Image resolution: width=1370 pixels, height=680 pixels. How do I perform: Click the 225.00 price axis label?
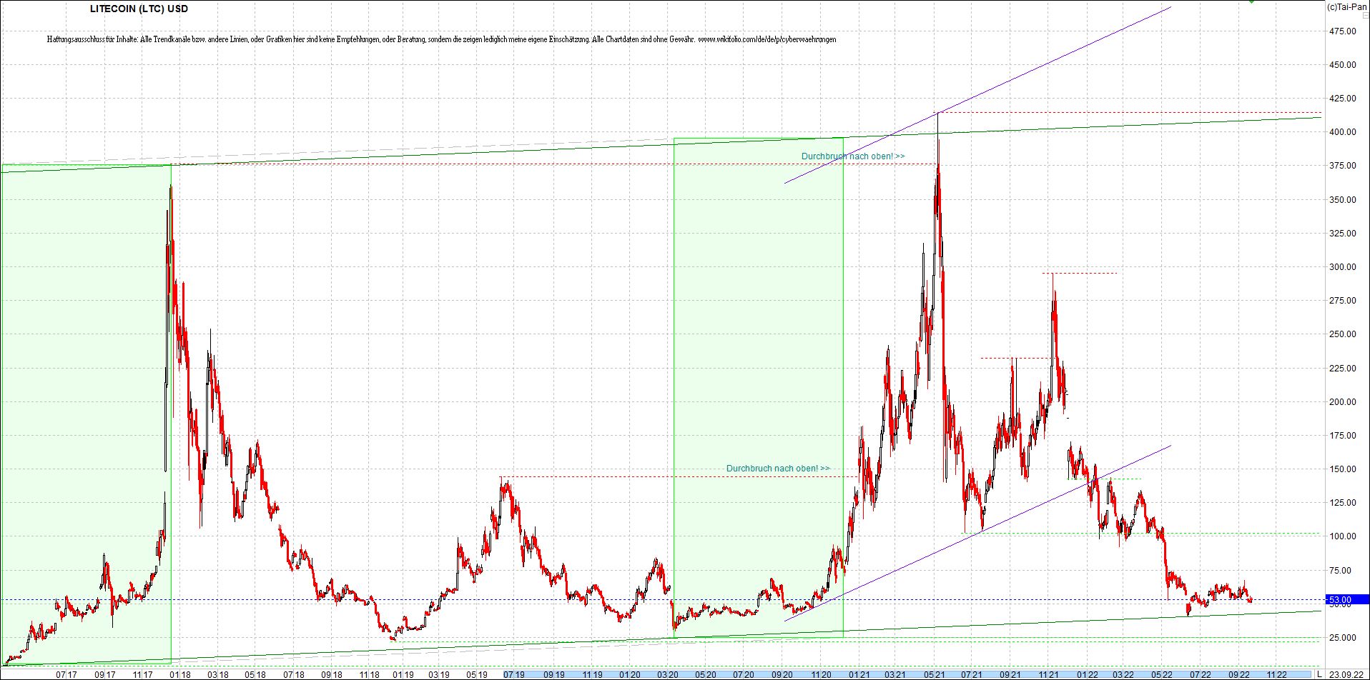(1342, 369)
